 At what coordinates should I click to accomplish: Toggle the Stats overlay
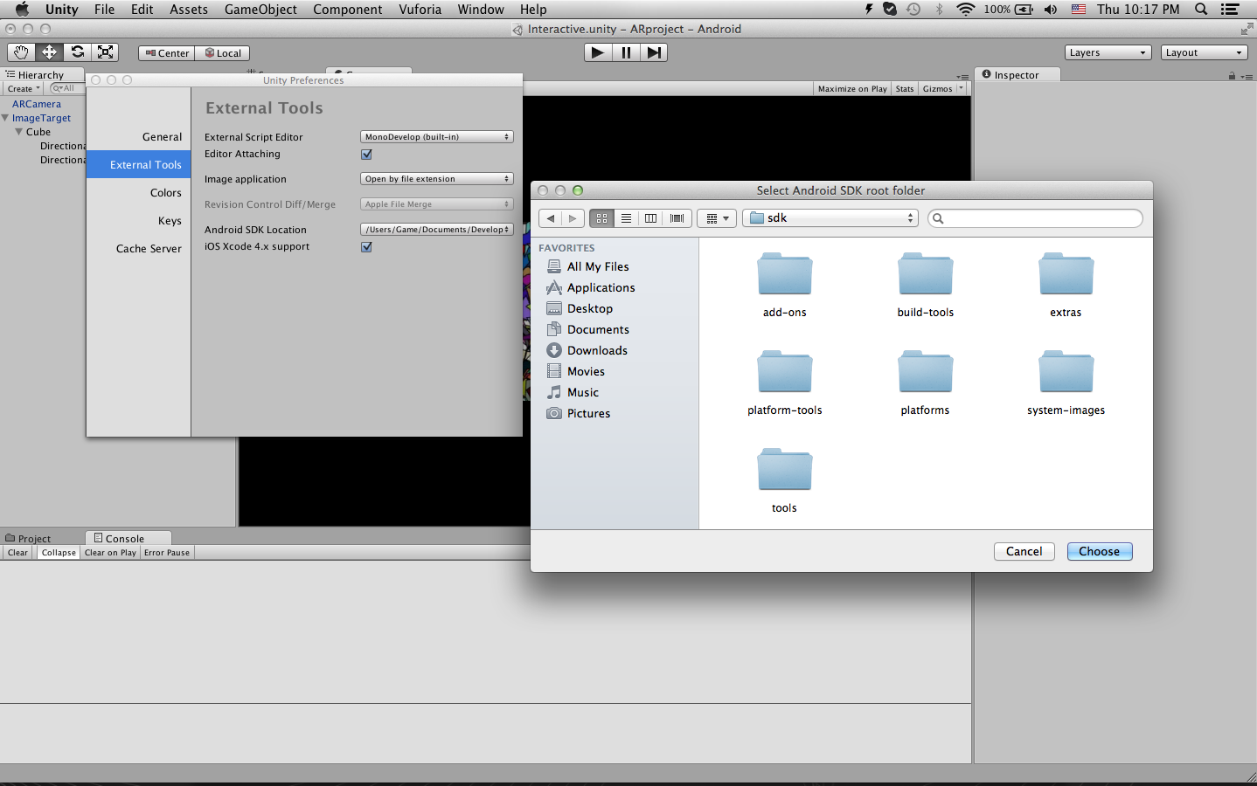tap(905, 88)
